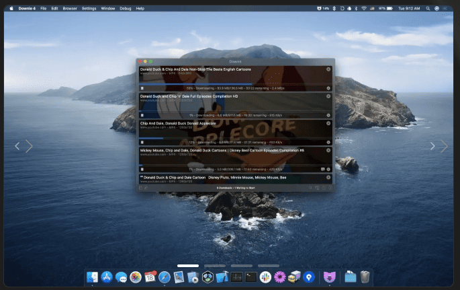Open Safari from the Dock
This screenshot has height=290, width=460.
coord(165,277)
